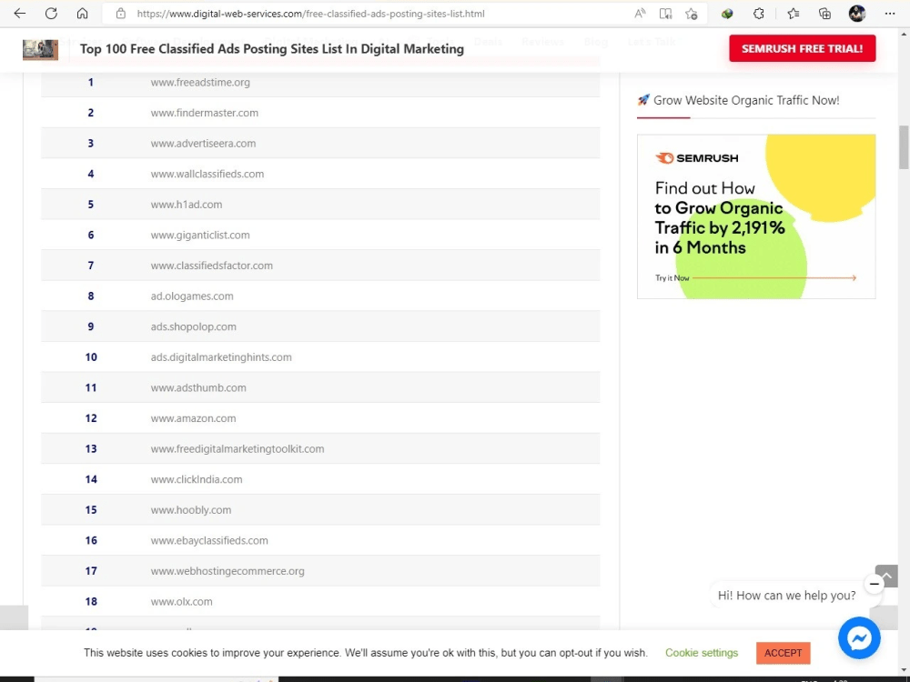The width and height of the screenshot is (910, 682).
Task: Jump to top with up-arrow button
Action: click(x=886, y=576)
